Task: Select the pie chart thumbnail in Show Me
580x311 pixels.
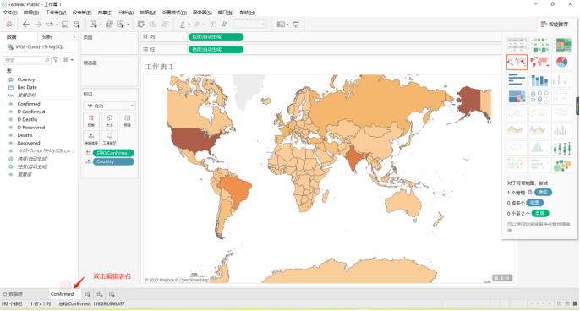Action: (x=561, y=63)
